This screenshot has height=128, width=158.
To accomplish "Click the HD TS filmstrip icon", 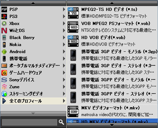I will click(x=73, y=13).
